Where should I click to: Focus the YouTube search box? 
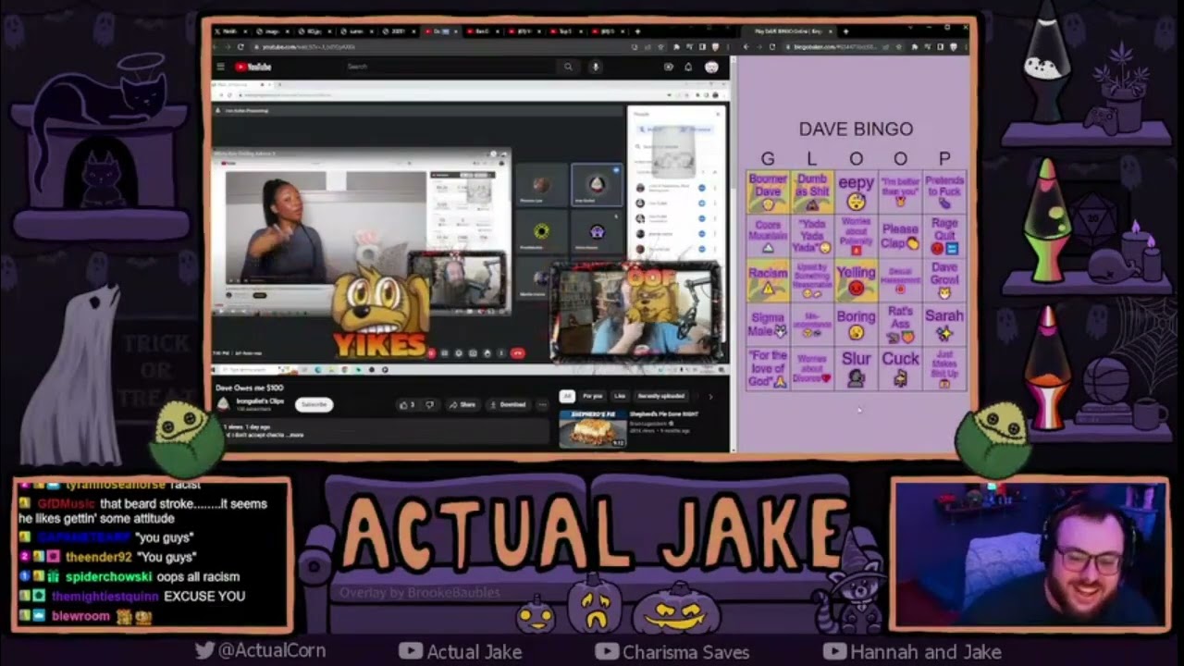tap(449, 67)
